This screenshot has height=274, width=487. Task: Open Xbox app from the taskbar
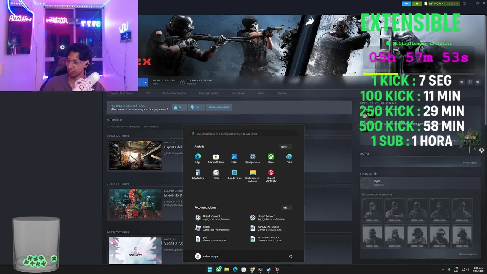219,269
